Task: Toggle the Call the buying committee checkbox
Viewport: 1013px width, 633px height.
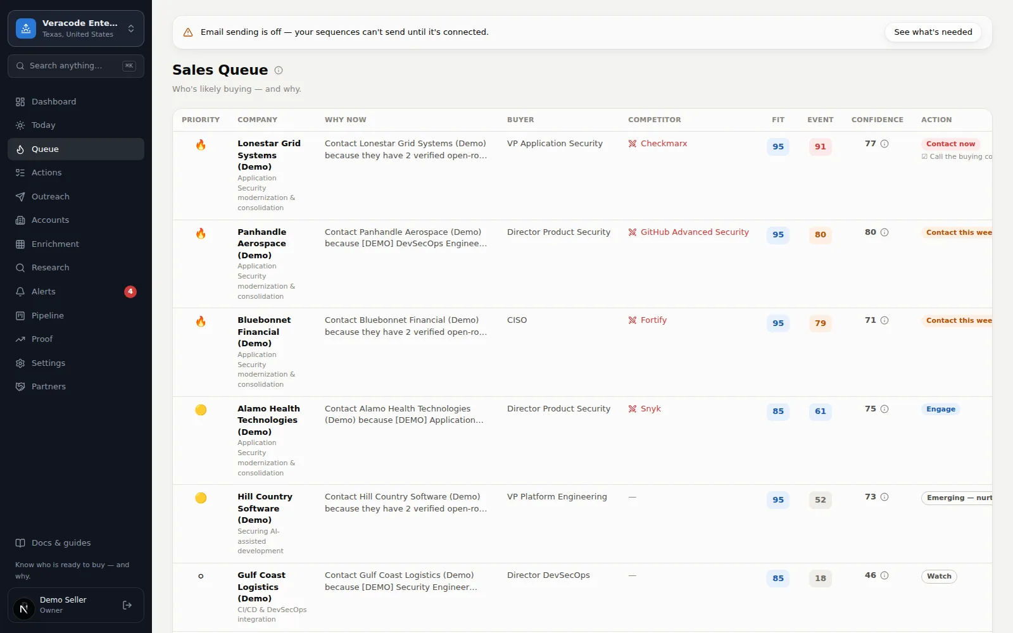Action: (924, 156)
